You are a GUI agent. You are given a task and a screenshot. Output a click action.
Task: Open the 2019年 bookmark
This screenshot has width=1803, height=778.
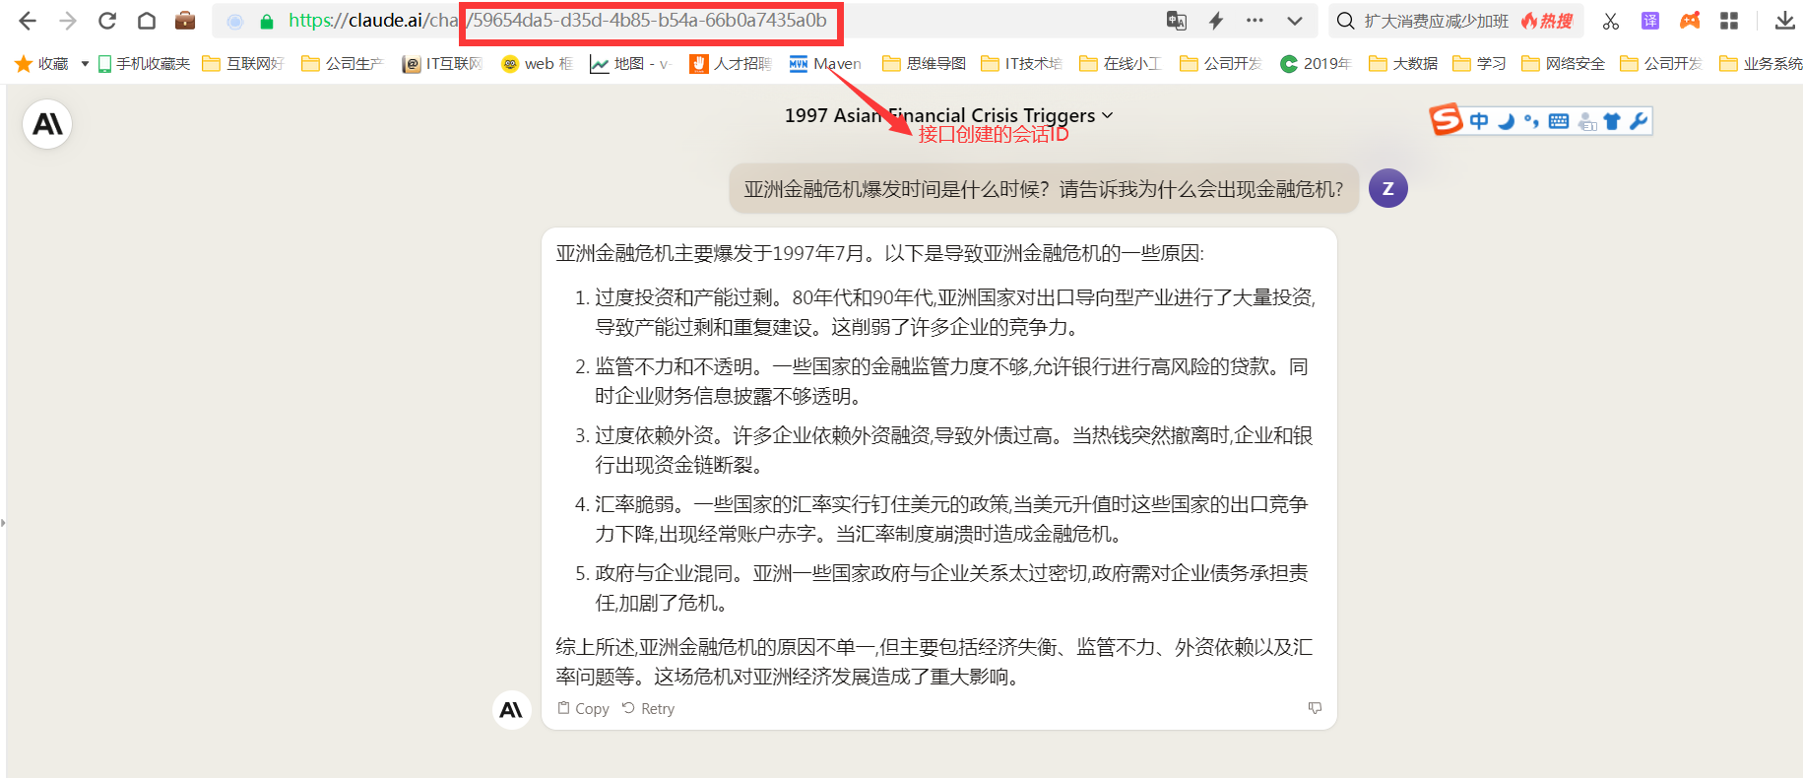pyautogui.click(x=1316, y=64)
